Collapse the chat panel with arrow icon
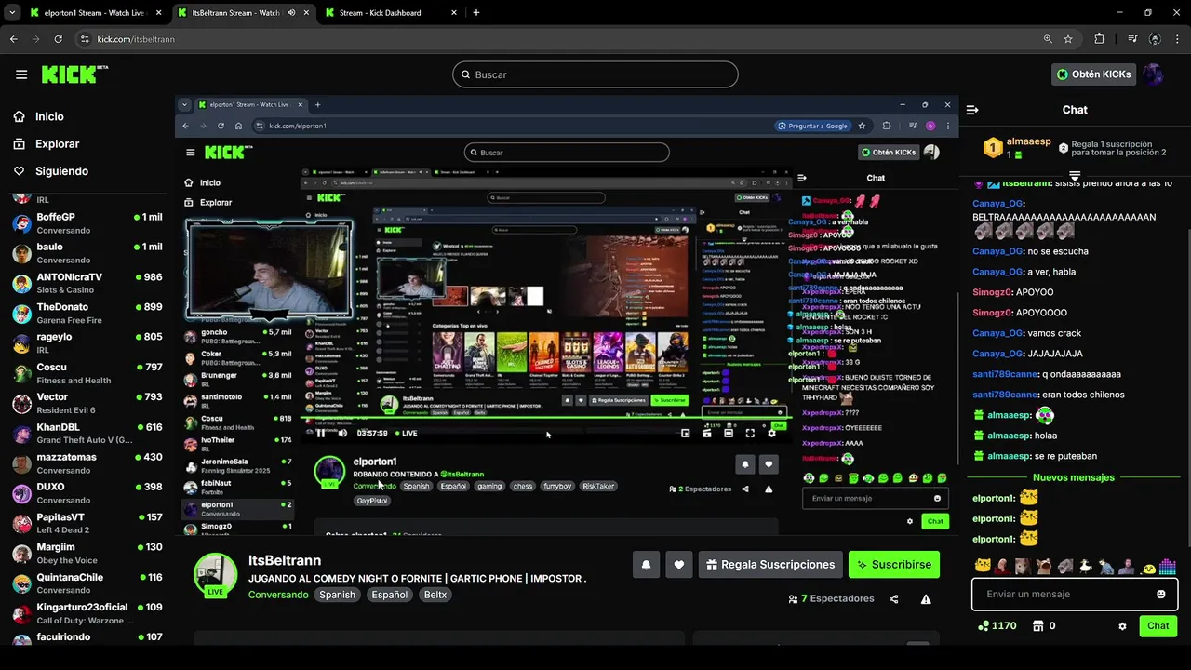The image size is (1191, 670). click(x=972, y=110)
